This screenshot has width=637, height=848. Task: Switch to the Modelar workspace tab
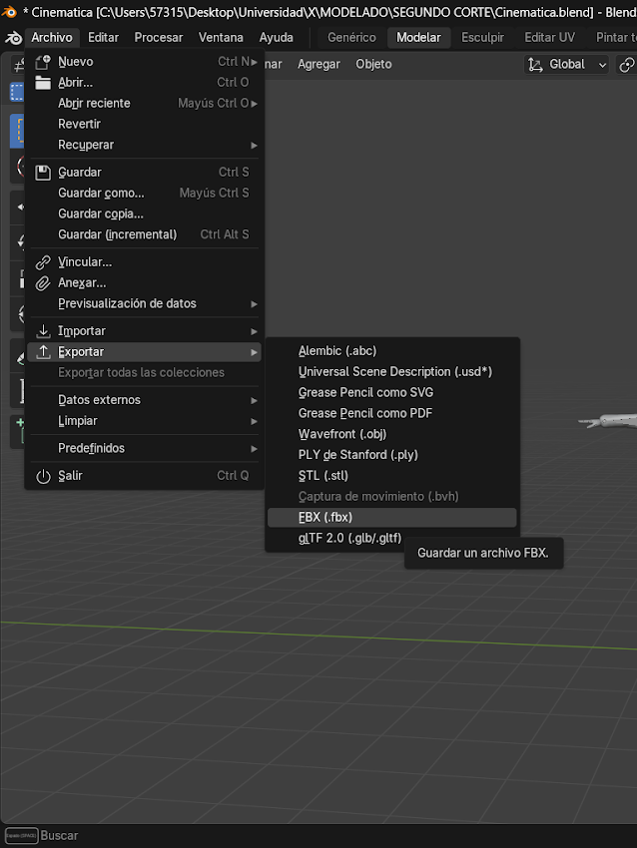click(419, 37)
